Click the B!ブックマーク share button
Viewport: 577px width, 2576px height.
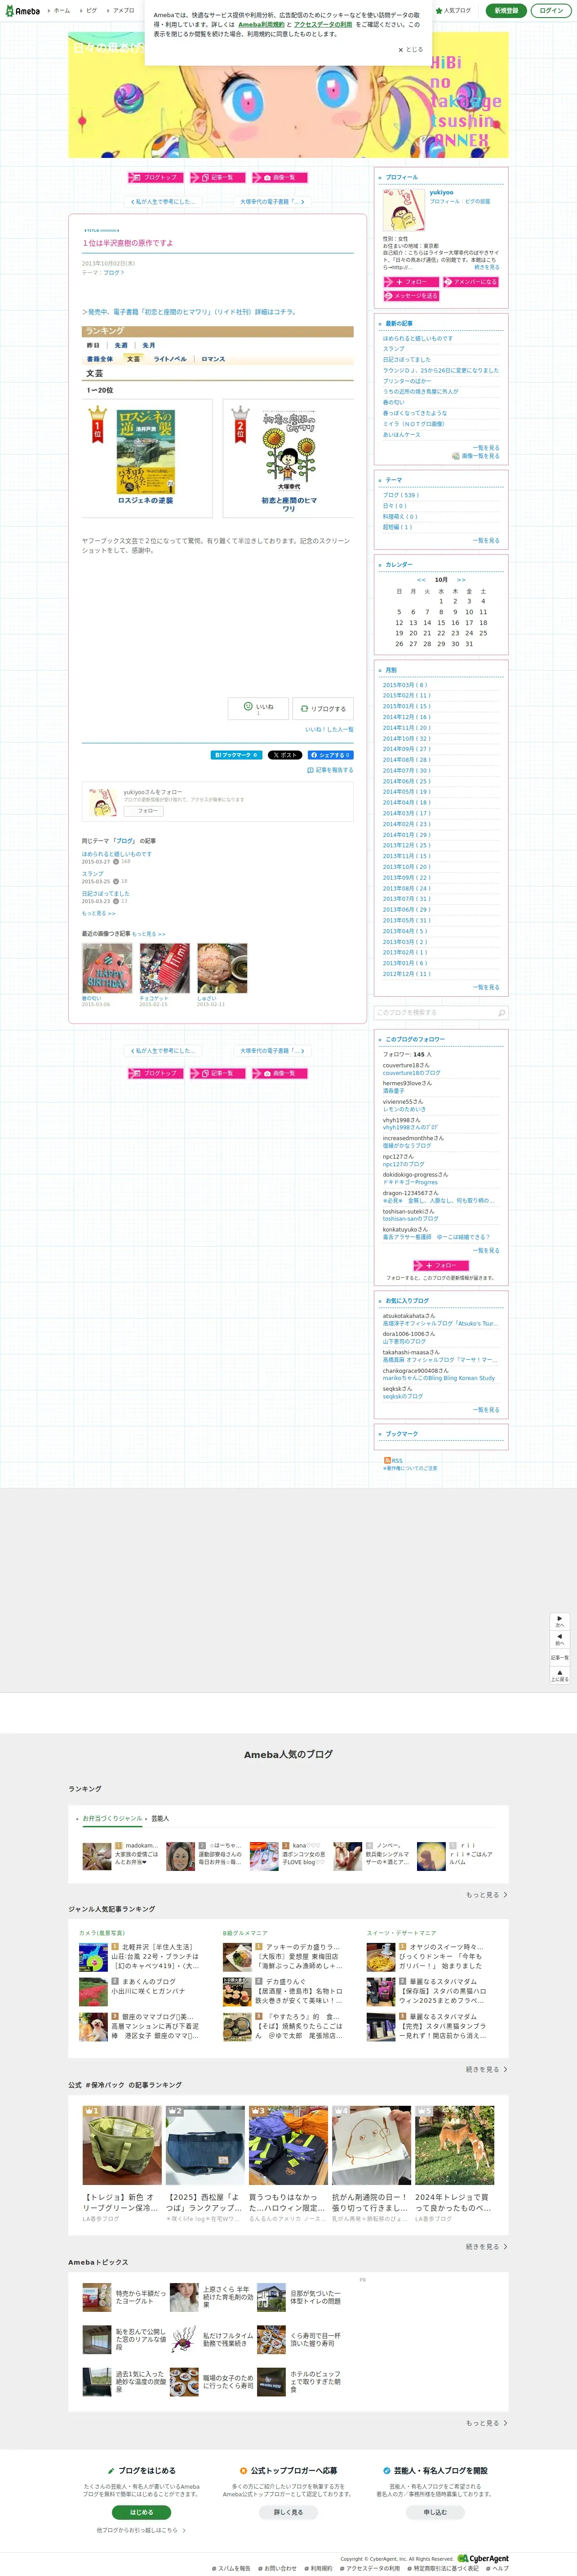[236, 755]
